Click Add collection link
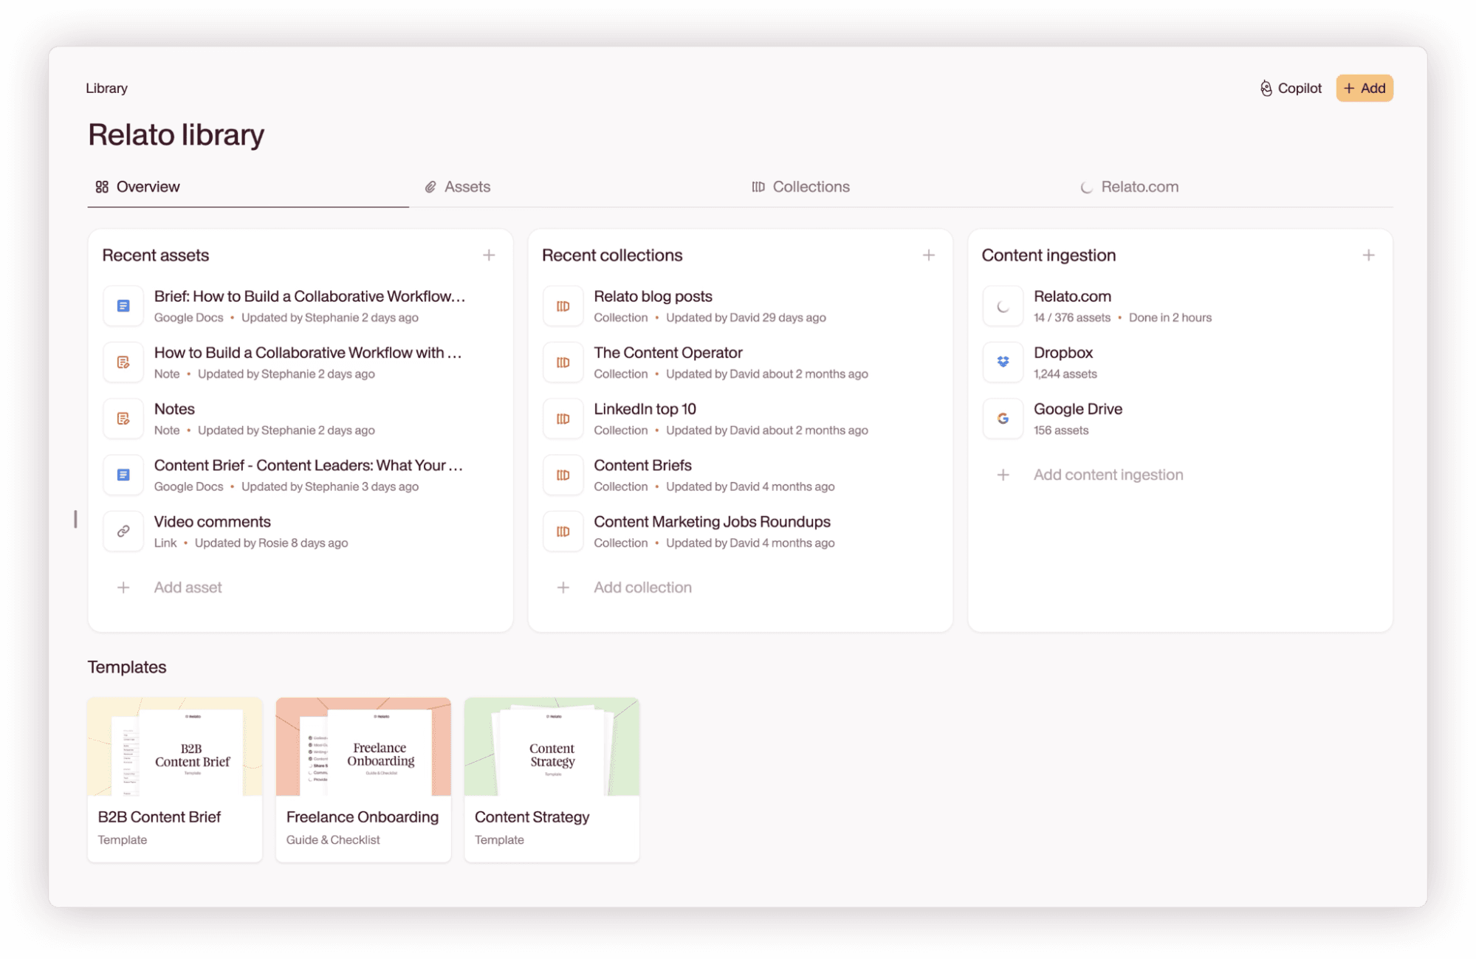The height and width of the screenshot is (959, 1476). point(642,588)
